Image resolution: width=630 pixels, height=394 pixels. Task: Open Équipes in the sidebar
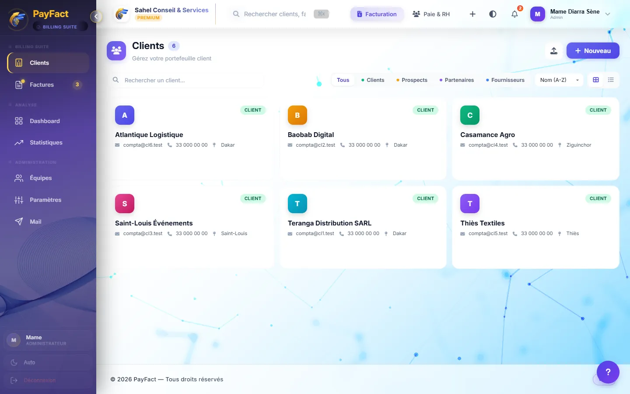48,178
